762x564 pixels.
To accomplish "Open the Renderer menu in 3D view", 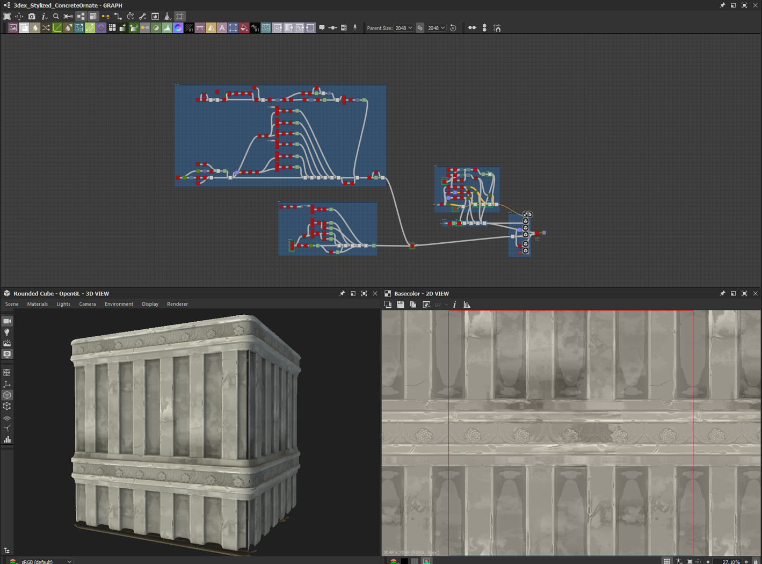I will 177,304.
